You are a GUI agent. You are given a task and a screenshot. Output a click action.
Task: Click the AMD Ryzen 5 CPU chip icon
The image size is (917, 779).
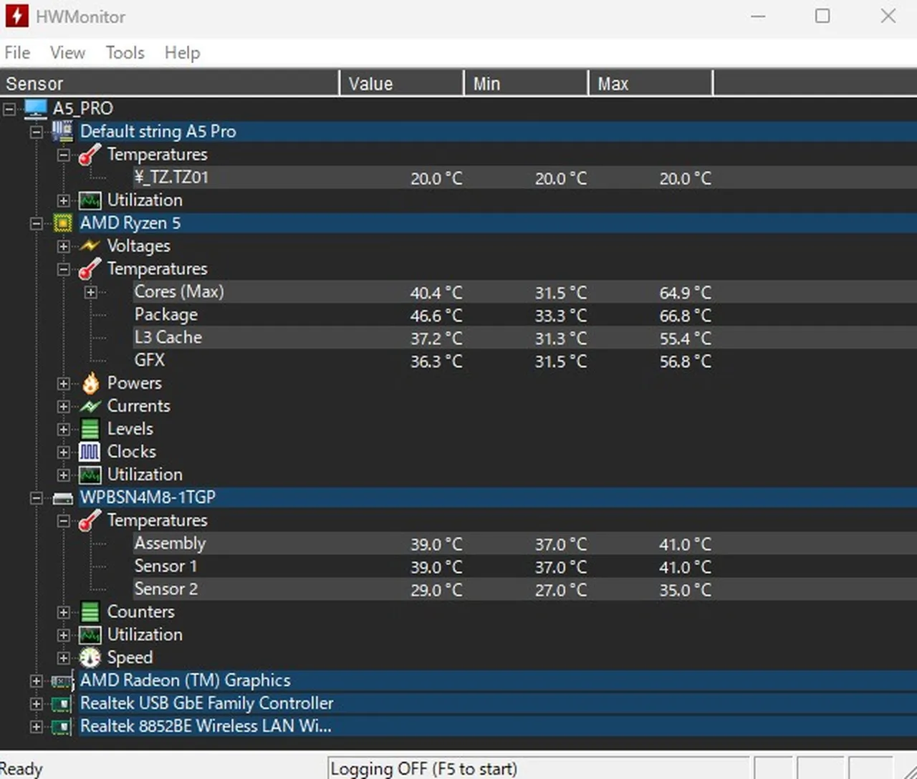(63, 223)
